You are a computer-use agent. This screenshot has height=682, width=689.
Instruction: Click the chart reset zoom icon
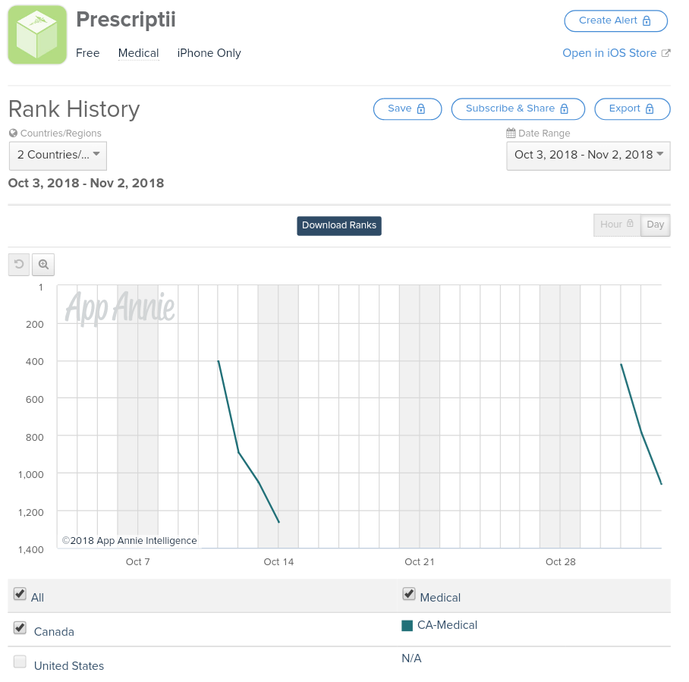tap(19, 265)
